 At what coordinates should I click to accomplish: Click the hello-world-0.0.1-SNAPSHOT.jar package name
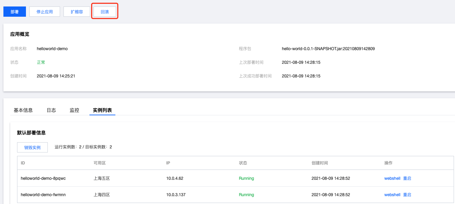[x=328, y=49]
